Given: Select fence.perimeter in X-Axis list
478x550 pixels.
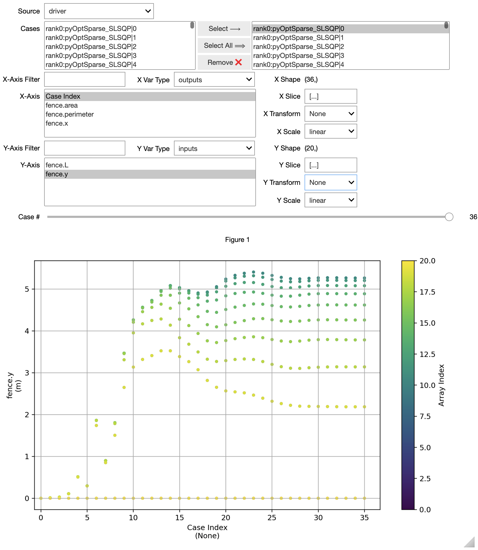Looking at the screenshot, I should pos(150,114).
